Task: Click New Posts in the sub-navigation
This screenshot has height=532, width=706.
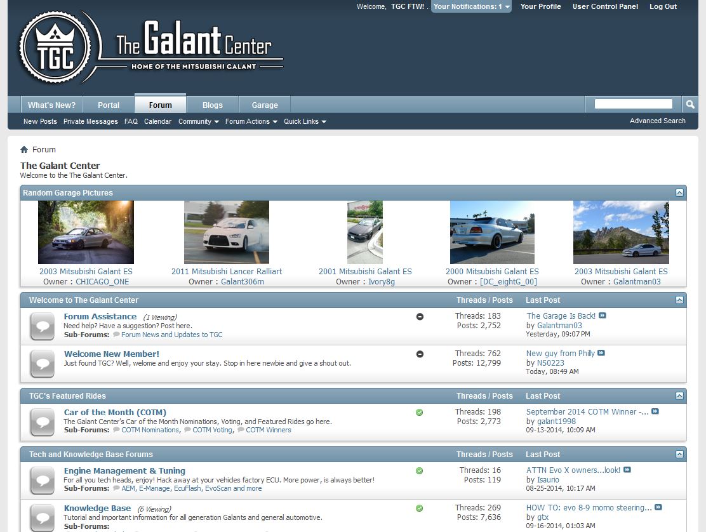Action: click(x=40, y=121)
